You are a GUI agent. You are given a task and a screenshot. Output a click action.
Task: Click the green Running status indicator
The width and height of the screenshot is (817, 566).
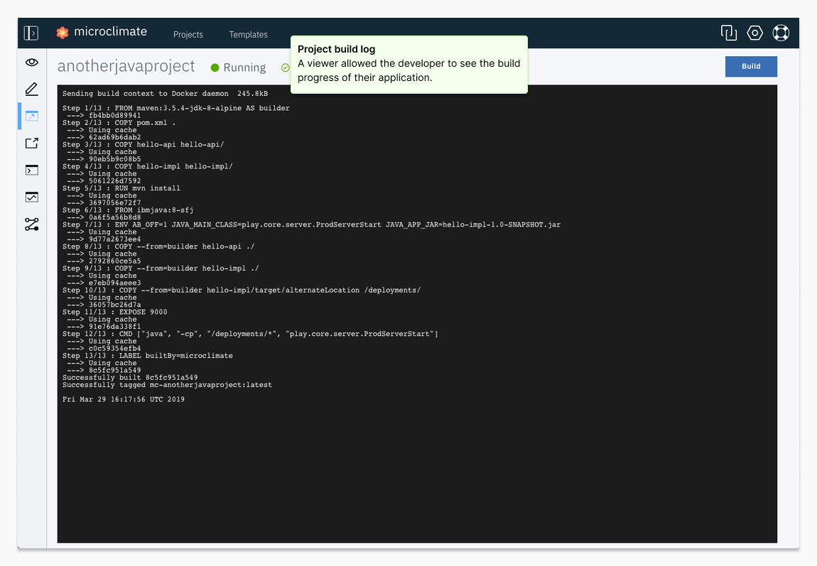coord(238,67)
